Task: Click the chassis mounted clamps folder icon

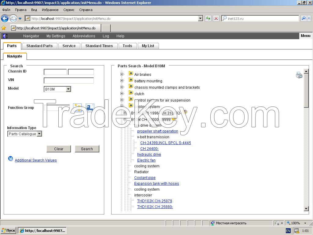Action: [131, 86]
